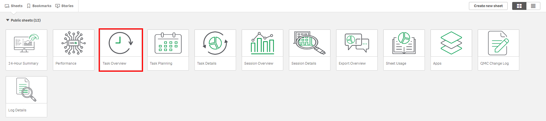
Task: Switch to the Bookmarks tab
Action: tap(39, 6)
